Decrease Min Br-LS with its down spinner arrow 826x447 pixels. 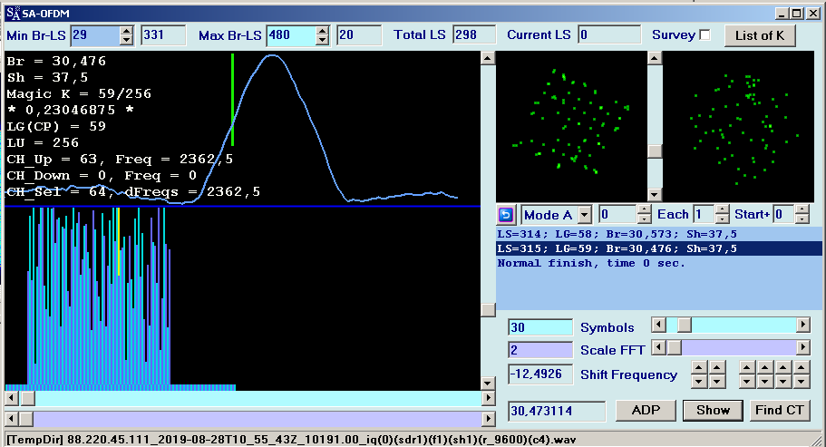[x=126, y=40]
